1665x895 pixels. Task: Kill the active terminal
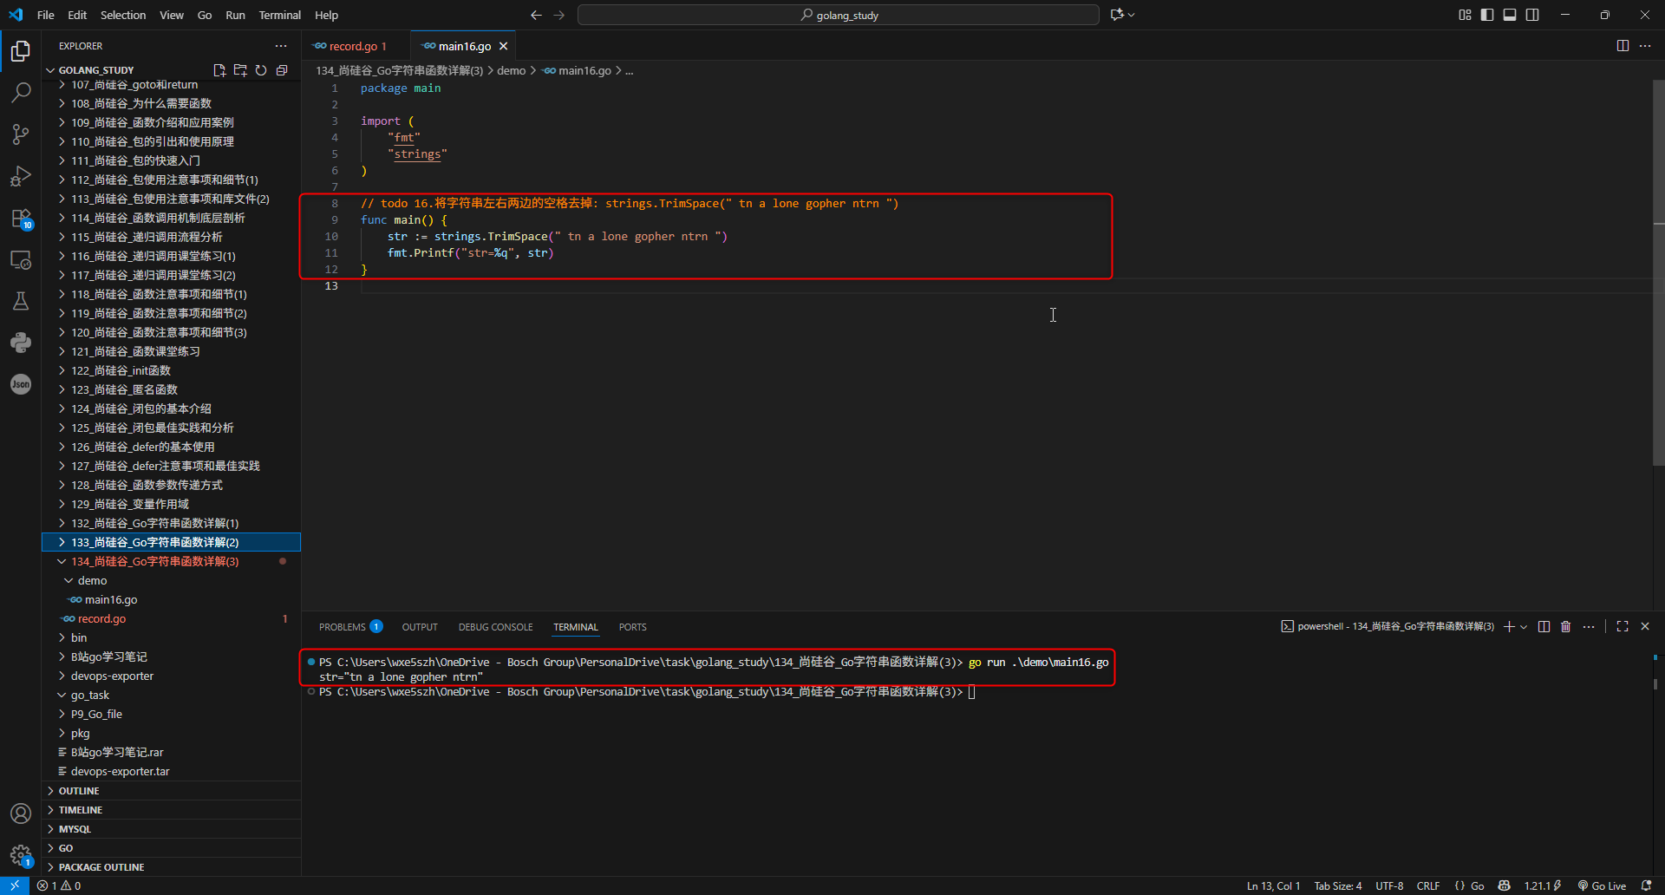coord(1566,626)
